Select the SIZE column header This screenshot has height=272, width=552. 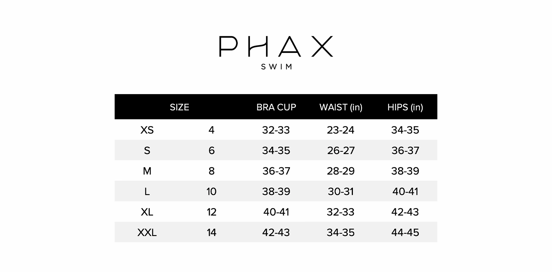click(179, 107)
